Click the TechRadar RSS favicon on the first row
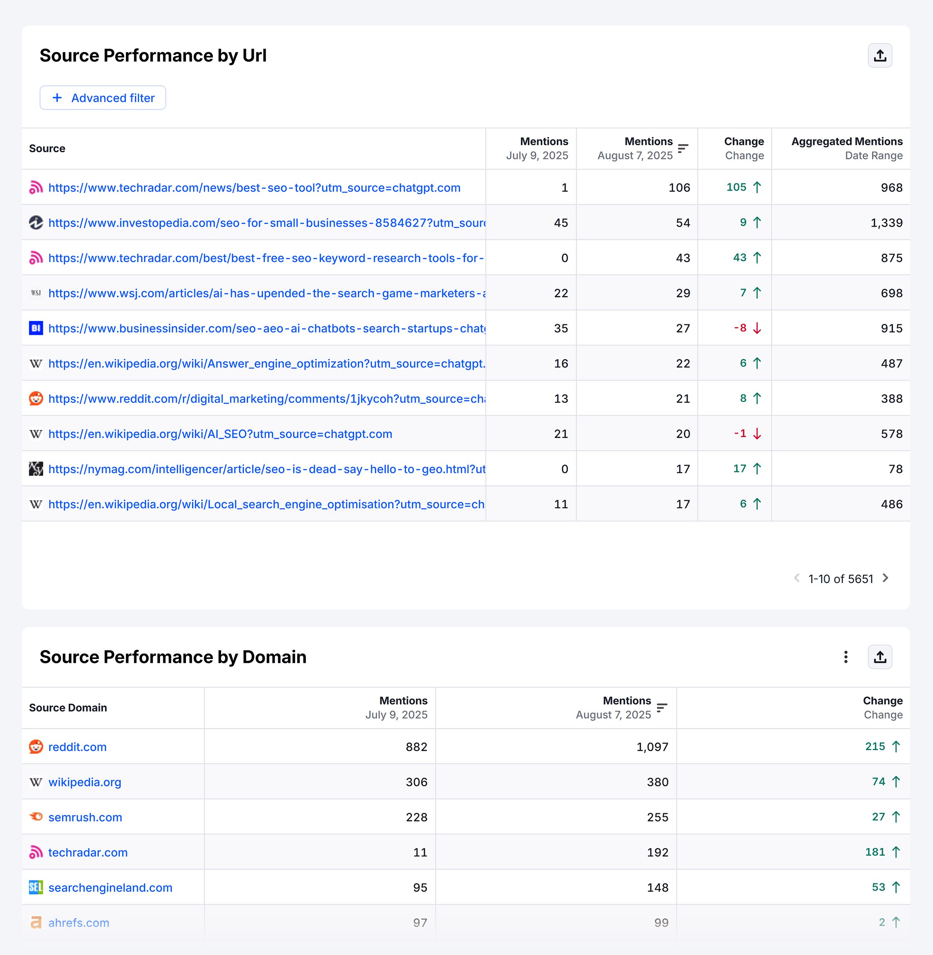The height and width of the screenshot is (955, 933). pyautogui.click(x=35, y=187)
